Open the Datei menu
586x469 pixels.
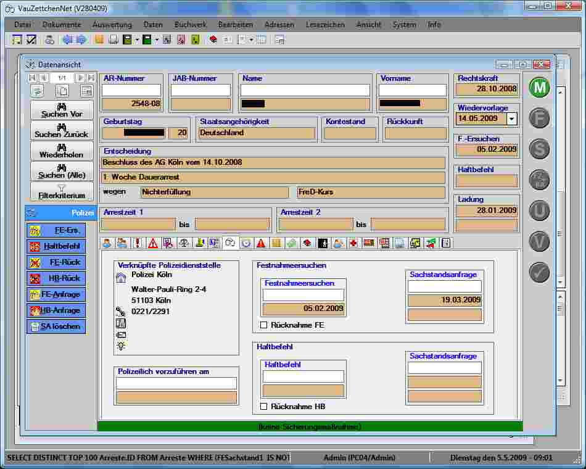point(22,25)
